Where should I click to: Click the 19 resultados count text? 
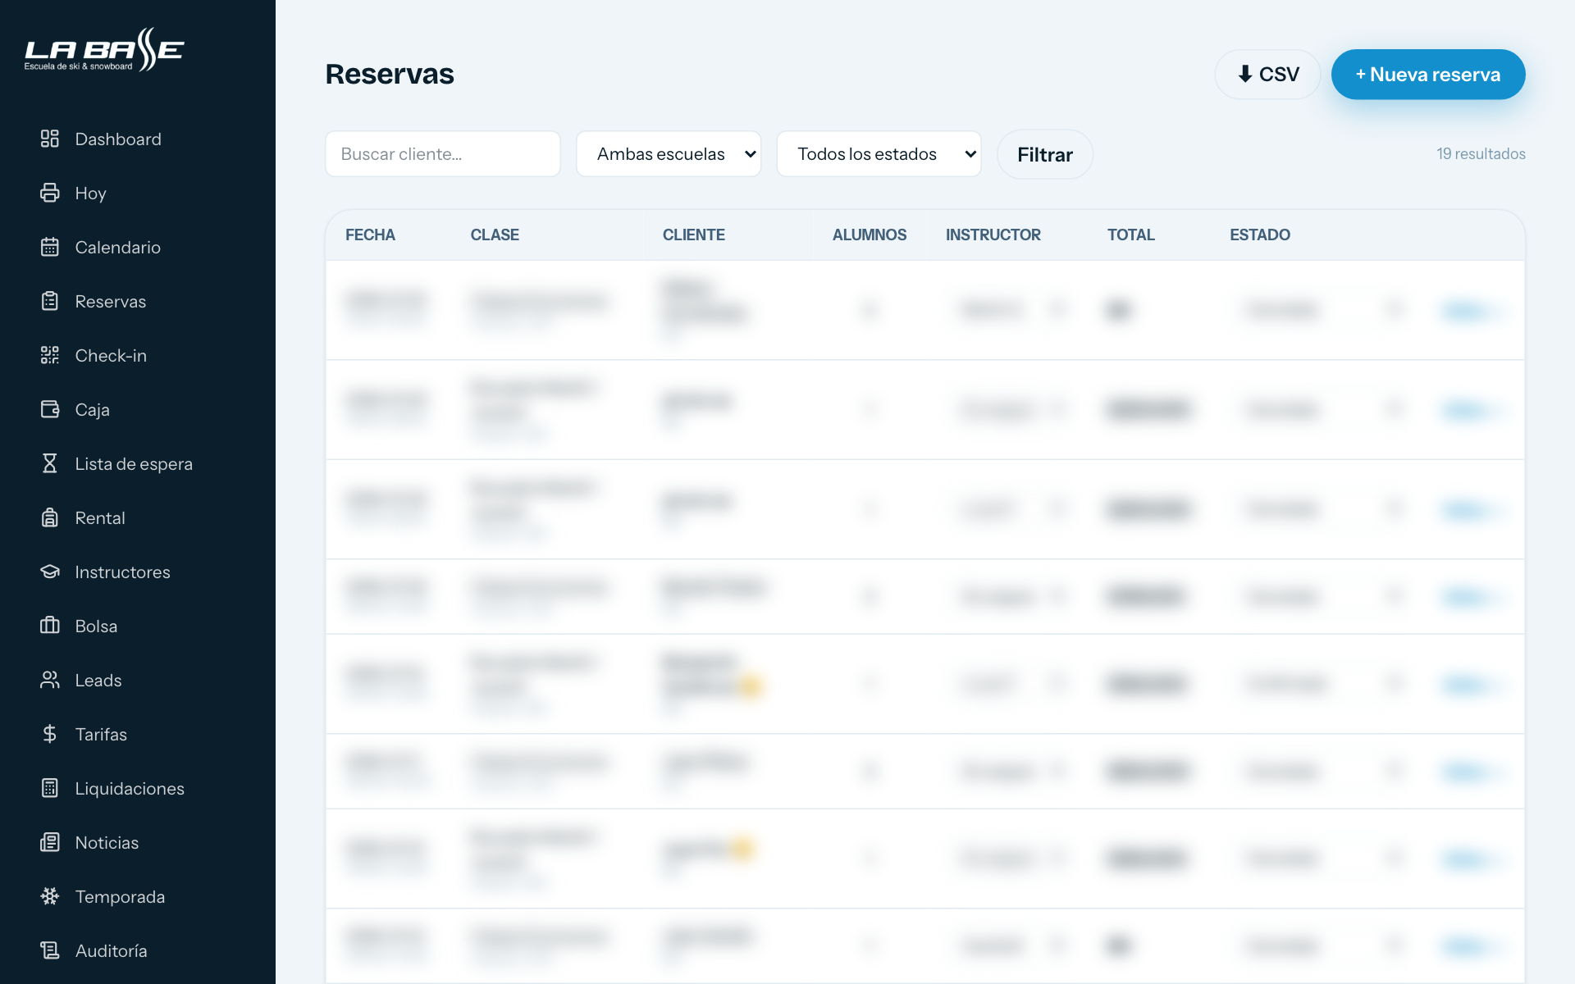tap(1481, 154)
